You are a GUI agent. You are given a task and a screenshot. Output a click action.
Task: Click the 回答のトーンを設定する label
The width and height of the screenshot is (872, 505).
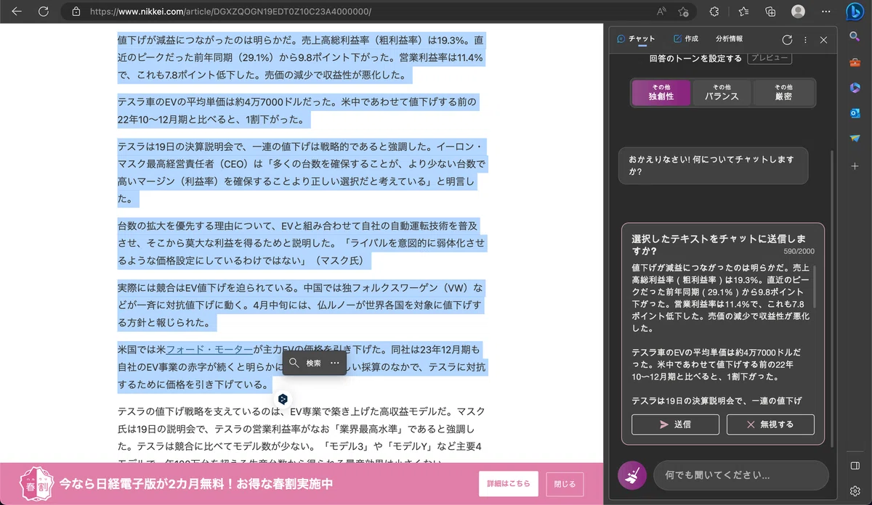point(696,58)
